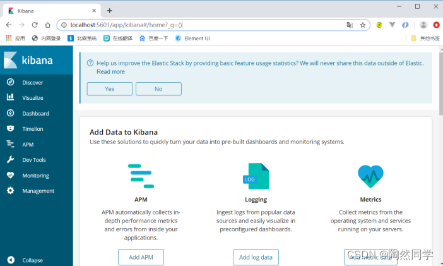Open the 内网登录 bookmark
Image resolution: width=443 pixels, height=266 pixels.
46,38
